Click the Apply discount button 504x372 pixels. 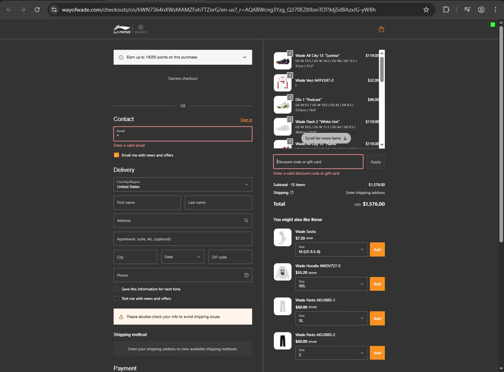pos(376,162)
